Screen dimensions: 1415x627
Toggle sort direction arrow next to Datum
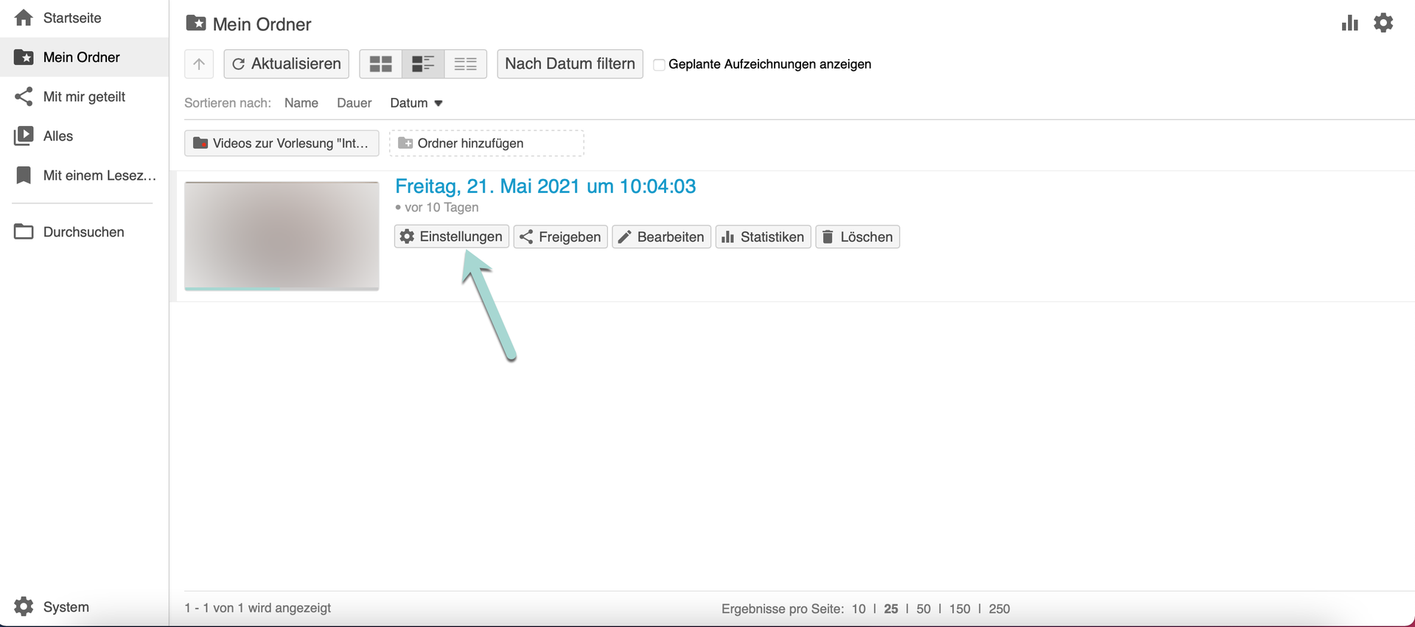click(439, 103)
